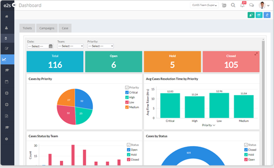Open the Team select dropdown
This screenshot has width=274, height=168.
(x=70, y=46)
